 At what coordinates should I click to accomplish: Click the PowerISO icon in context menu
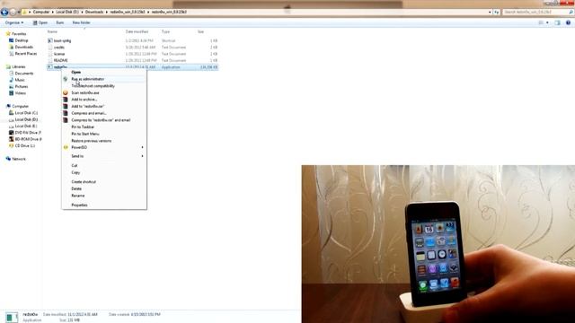pos(66,147)
